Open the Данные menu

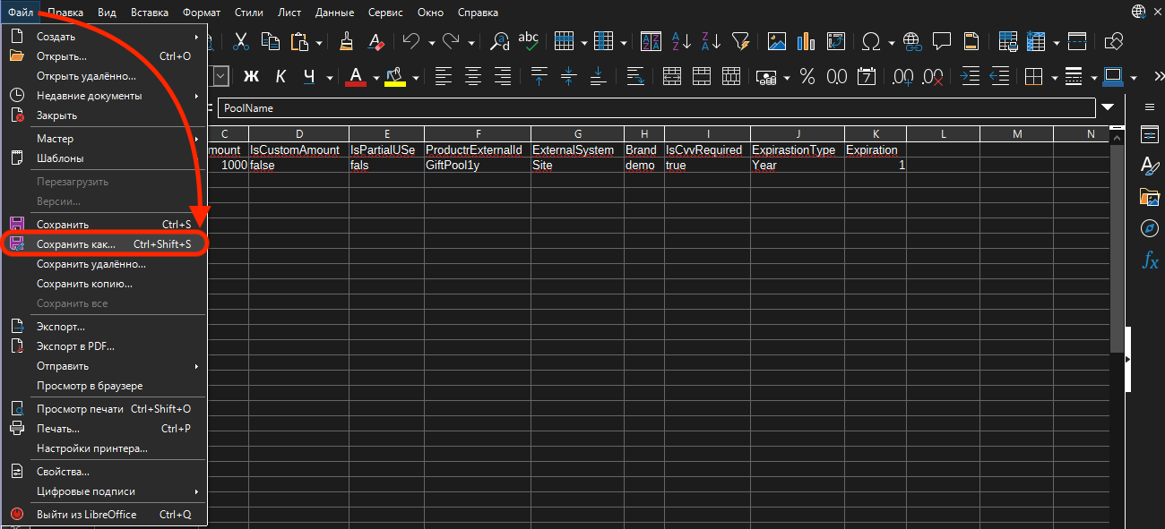(334, 13)
